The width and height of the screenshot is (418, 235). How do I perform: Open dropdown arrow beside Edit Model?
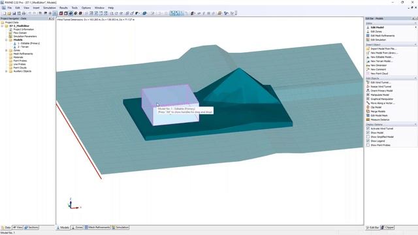click(x=415, y=27)
